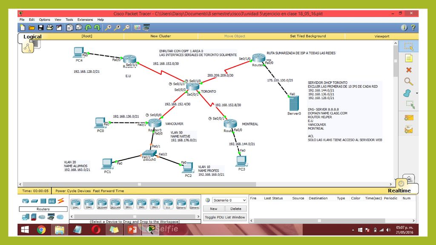
Task: Select the Connections lightning bolt icon
Action: tap(61, 201)
